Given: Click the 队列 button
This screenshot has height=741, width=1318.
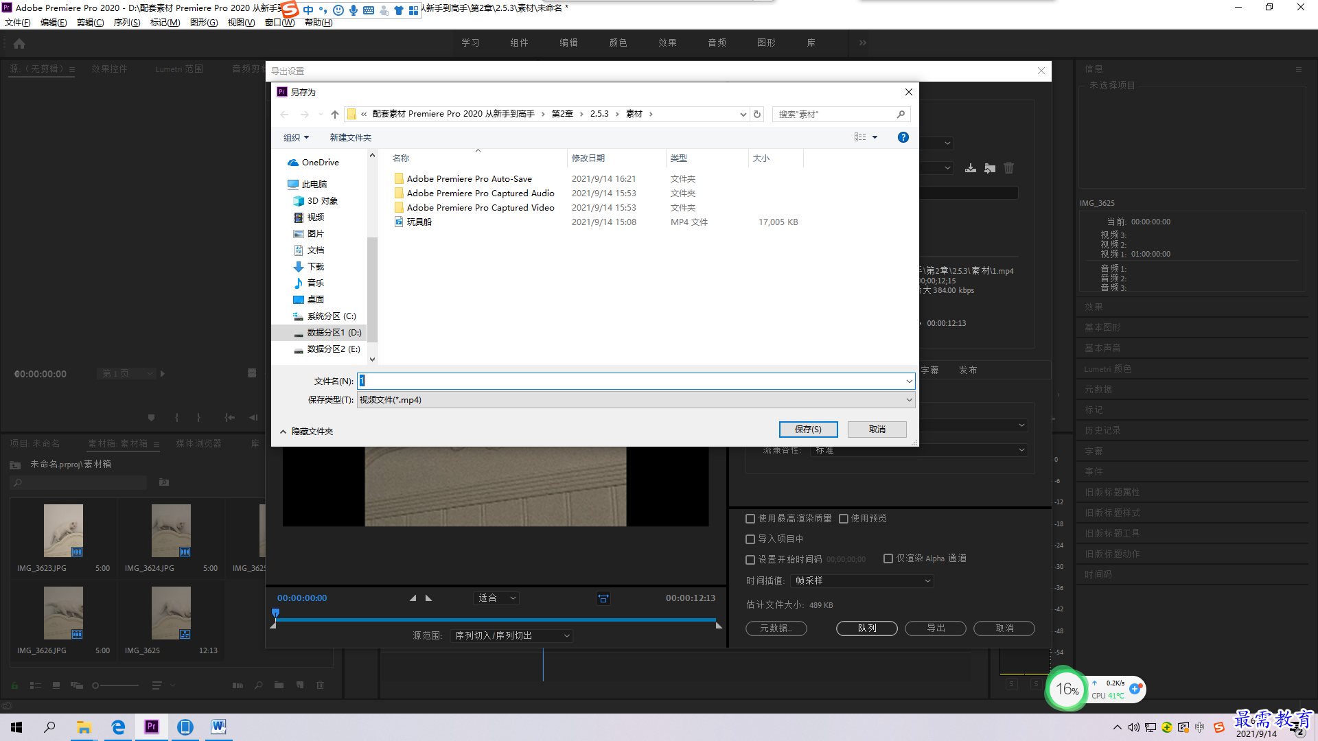Looking at the screenshot, I should (866, 628).
